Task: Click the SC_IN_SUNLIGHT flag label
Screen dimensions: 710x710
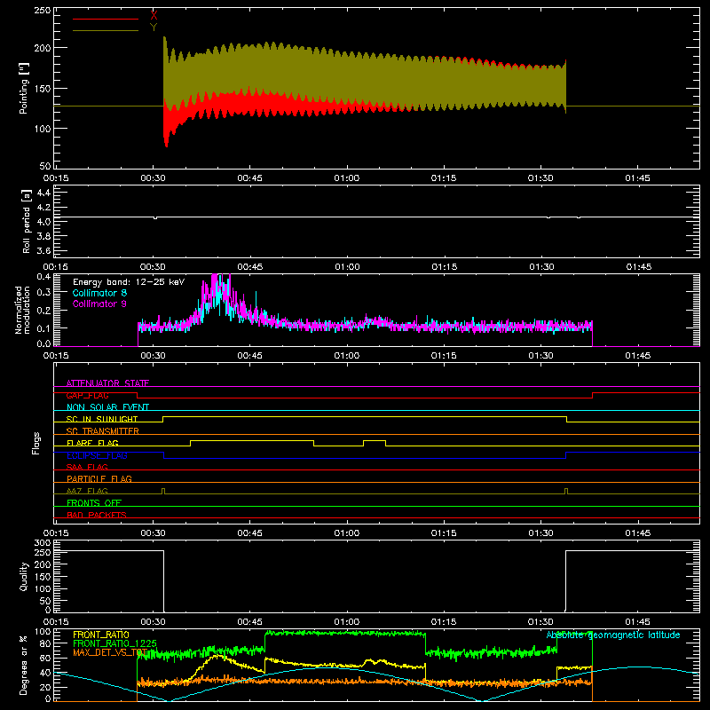Action: 102,419
